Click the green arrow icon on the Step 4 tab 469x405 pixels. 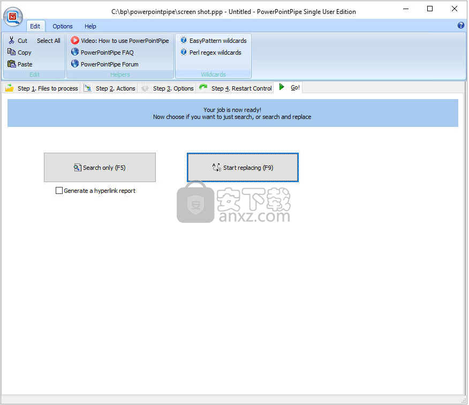(x=203, y=87)
